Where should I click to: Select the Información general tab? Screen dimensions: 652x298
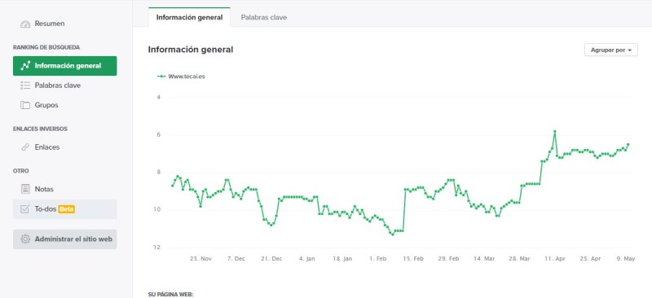tap(189, 17)
